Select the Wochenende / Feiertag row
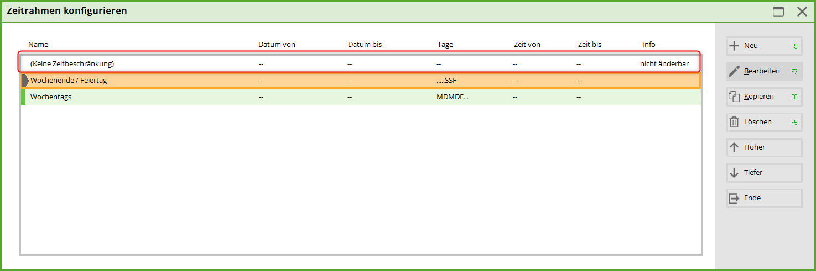The width and height of the screenshot is (816, 271). pos(361,81)
